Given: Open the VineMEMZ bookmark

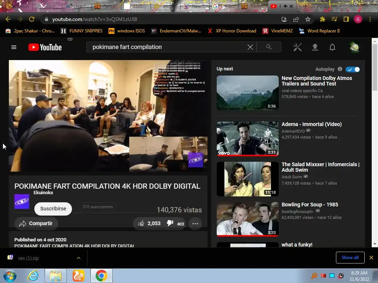Looking at the screenshot, I should pyautogui.click(x=278, y=31).
